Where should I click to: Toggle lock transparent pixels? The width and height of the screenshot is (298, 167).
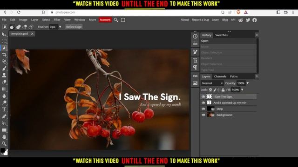click(x=210, y=90)
